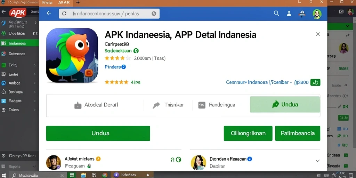Screen dimensions: 356x178
Task: Click the blue verified badge by Dionden aReeacan
Action: coord(250,159)
